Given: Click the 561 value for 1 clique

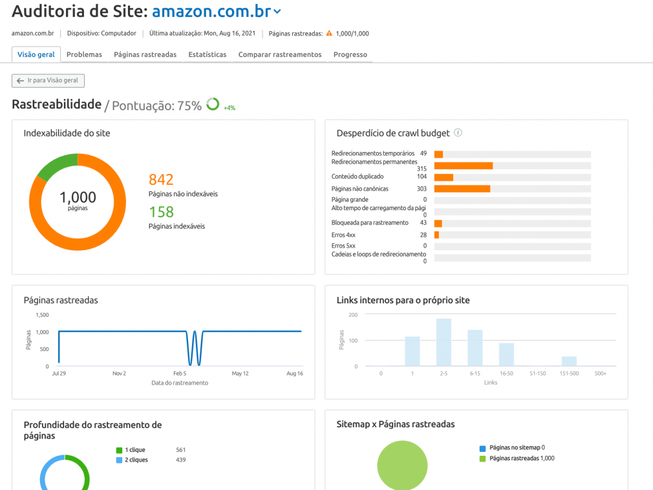Looking at the screenshot, I should pos(181,450).
